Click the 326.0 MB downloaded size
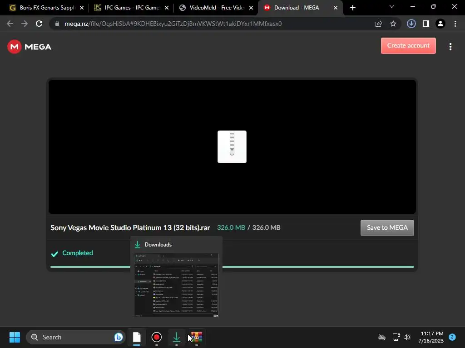Screen dimensions: 465x348 tap(231, 227)
